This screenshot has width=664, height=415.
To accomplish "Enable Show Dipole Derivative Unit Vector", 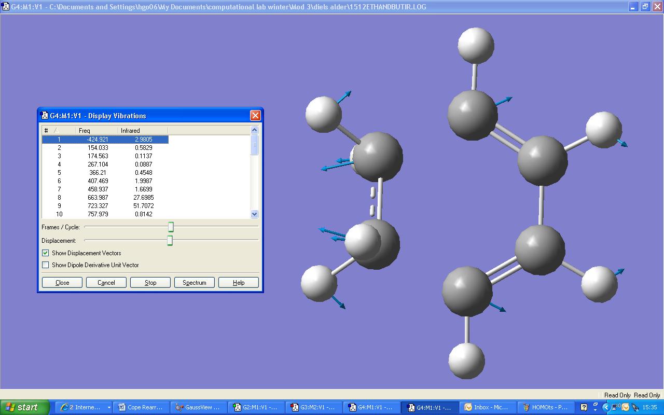I will click(46, 265).
